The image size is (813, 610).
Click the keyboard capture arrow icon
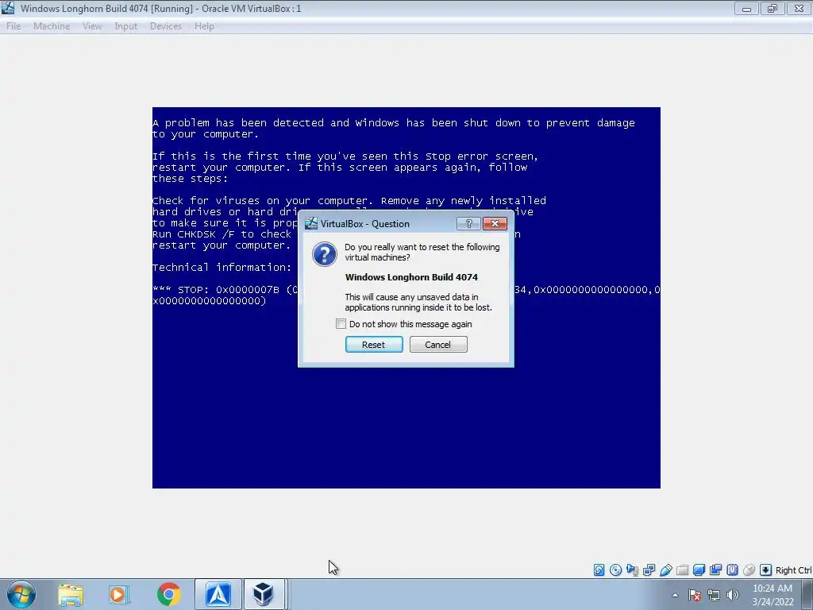point(765,570)
